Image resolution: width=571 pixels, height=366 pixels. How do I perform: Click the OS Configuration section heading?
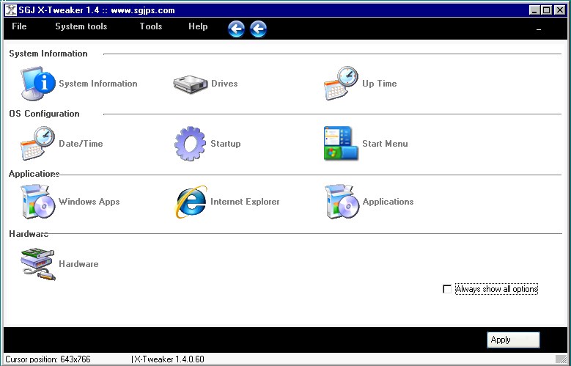click(44, 114)
